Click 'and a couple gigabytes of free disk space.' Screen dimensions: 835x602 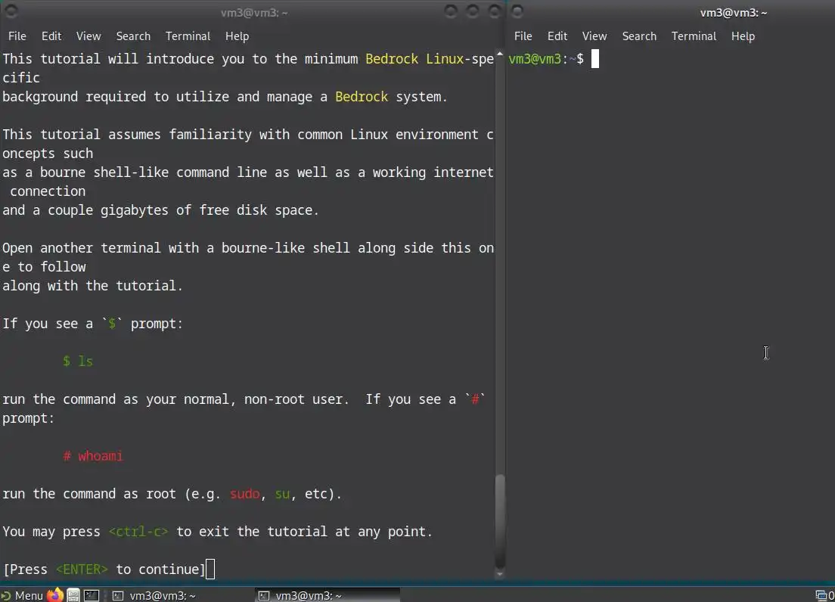coord(161,210)
